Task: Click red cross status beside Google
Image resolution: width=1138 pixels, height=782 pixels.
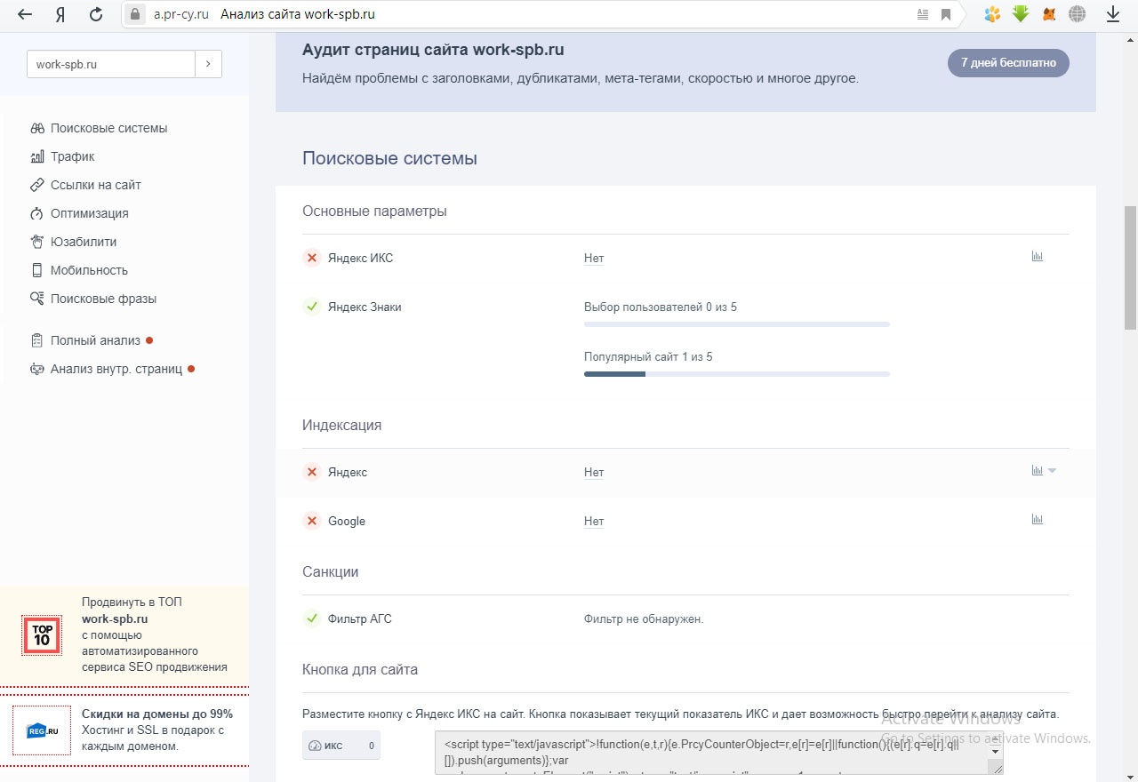Action: pos(312,521)
